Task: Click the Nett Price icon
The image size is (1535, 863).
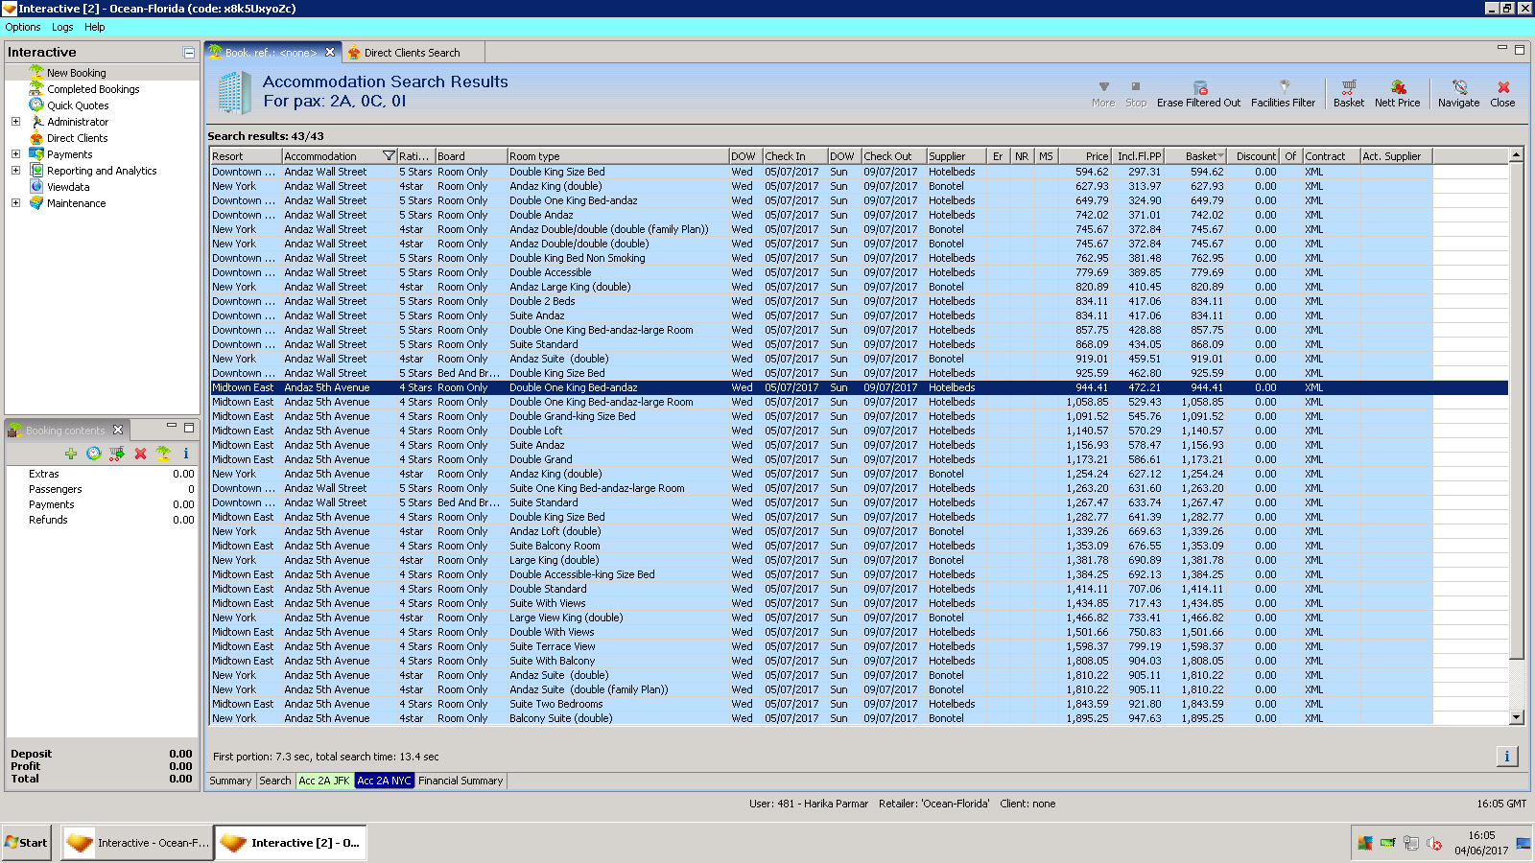Action: click(x=1398, y=88)
